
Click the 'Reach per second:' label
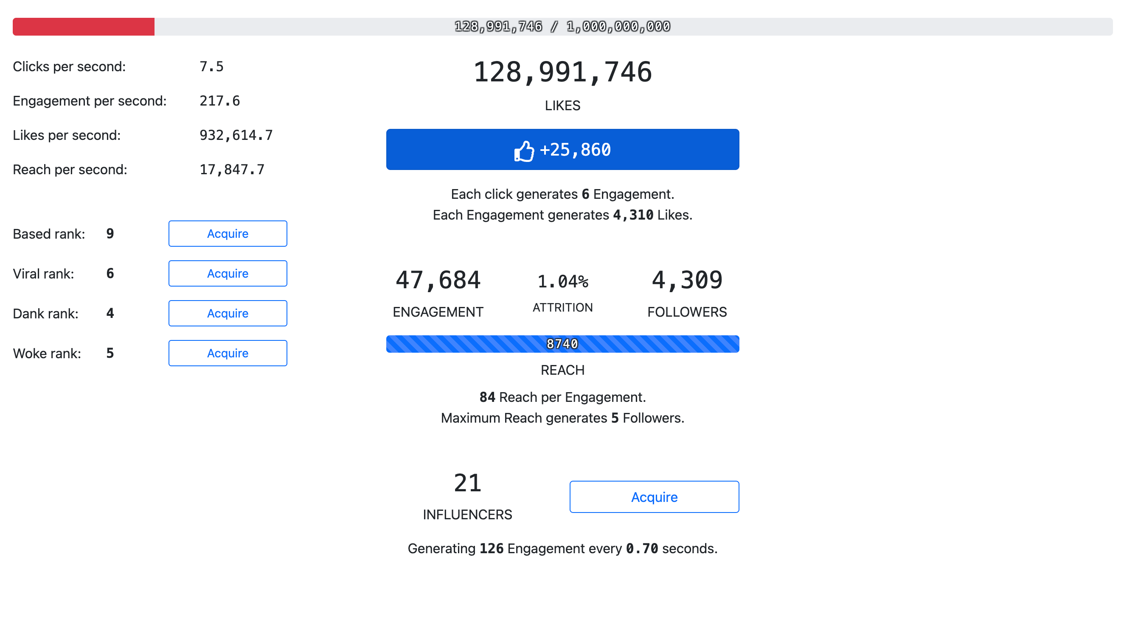point(70,170)
